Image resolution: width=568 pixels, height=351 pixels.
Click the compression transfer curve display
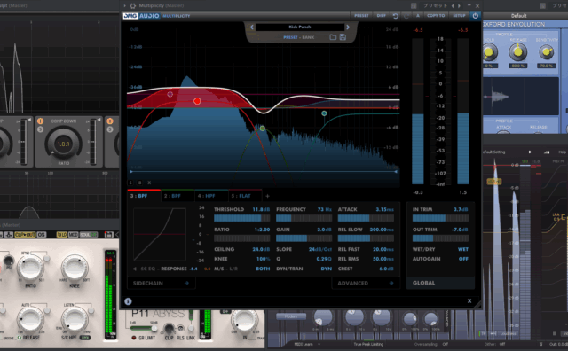tap(160, 235)
